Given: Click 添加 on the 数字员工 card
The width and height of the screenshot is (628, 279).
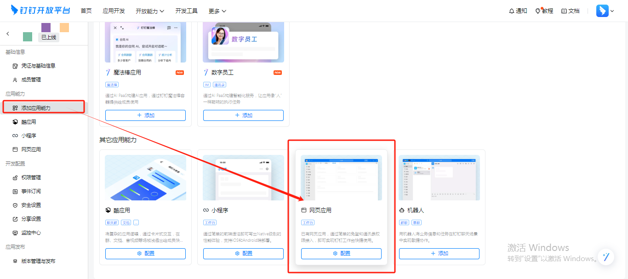Looking at the screenshot, I should click(243, 115).
